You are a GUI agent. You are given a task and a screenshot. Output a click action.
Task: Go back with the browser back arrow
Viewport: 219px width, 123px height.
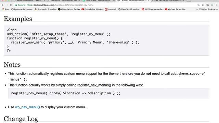[x=3, y=5]
